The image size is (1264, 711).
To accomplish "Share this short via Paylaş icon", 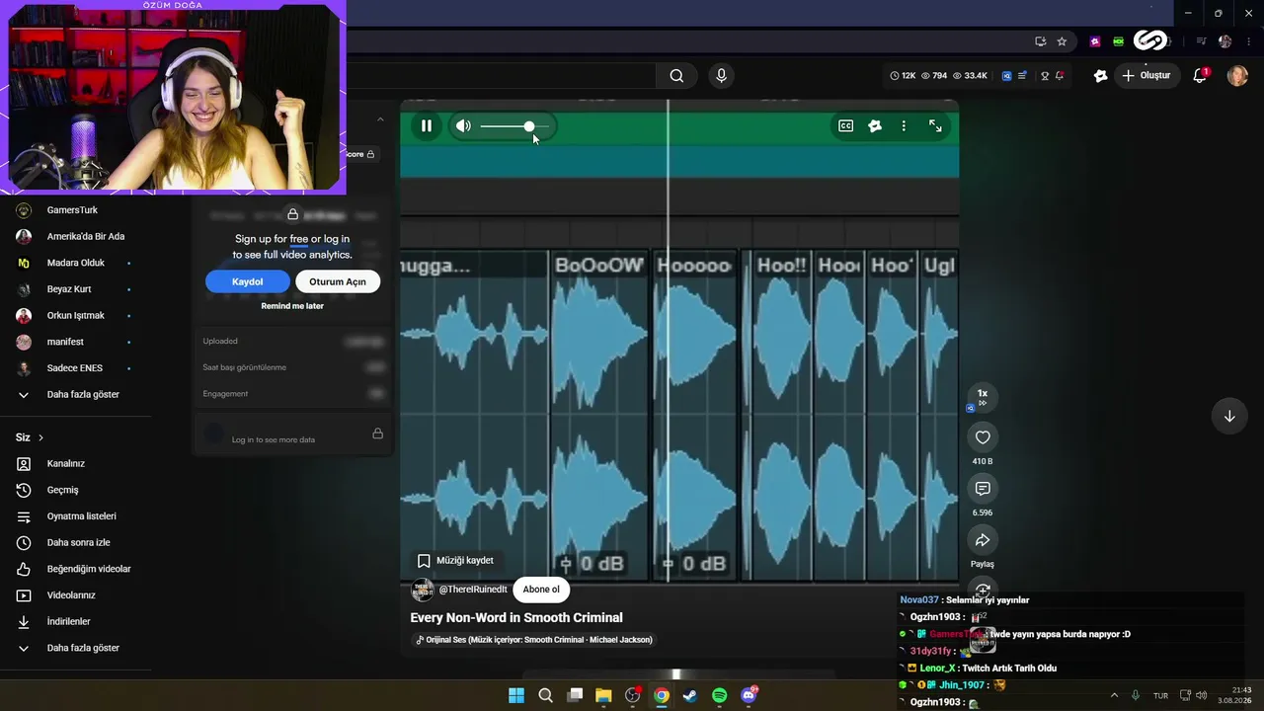I will tap(983, 540).
